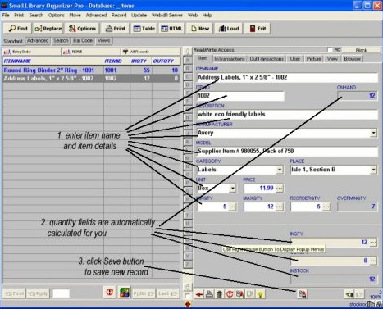Click the ITEMNAME column header

[x=53, y=61]
